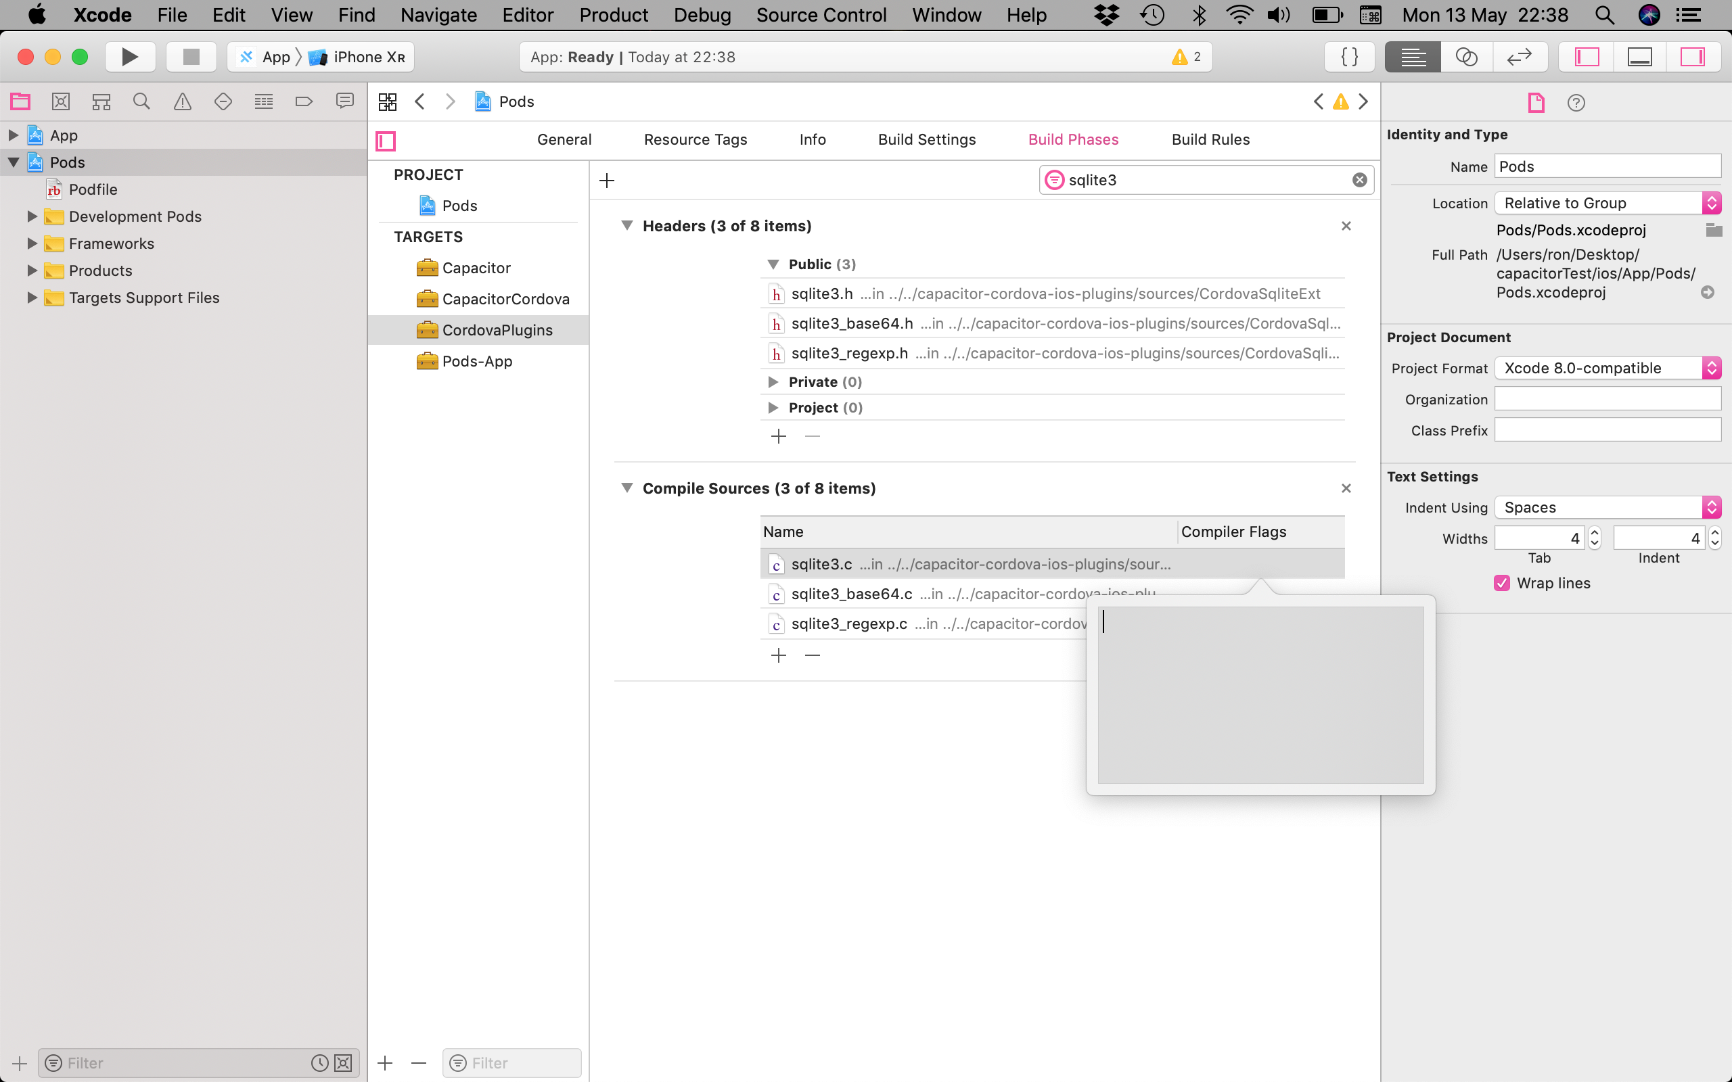Open the Debug navigator icon
The height and width of the screenshot is (1082, 1732).
click(x=263, y=101)
